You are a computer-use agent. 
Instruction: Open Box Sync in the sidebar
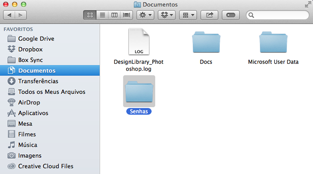(x=50, y=60)
